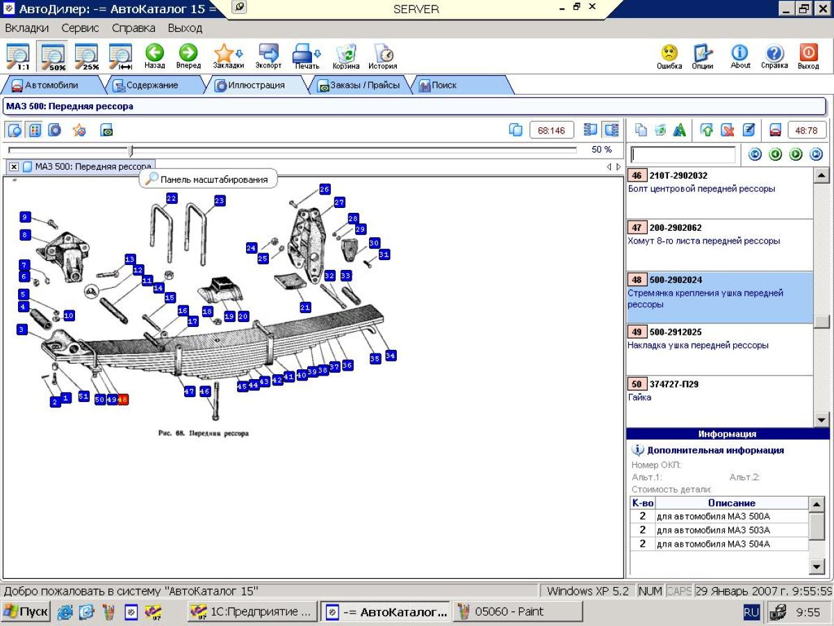
Task: Click the copy icon in parts toolbar
Action: 641,130
